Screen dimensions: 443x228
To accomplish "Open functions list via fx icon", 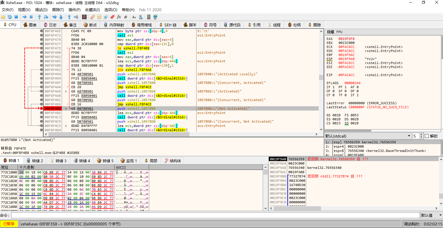I will 119,17.
